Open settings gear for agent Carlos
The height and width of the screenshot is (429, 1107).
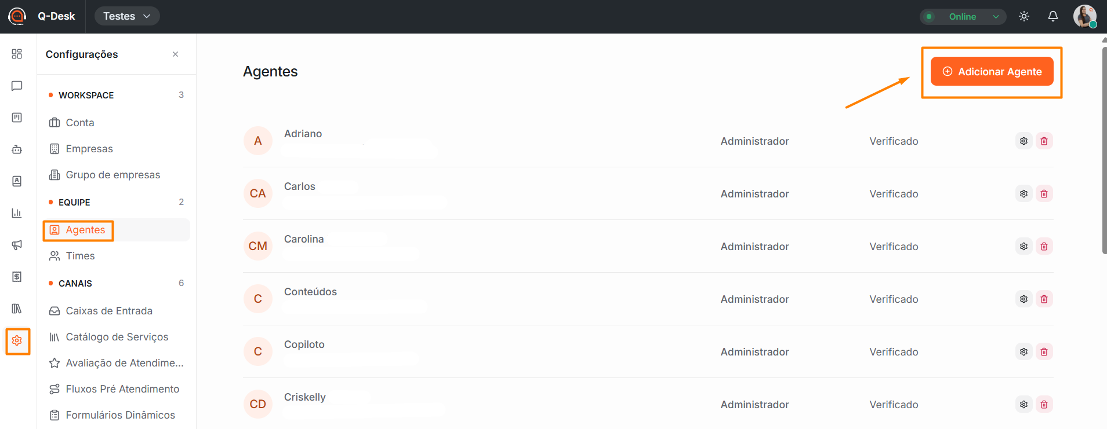coord(1023,193)
